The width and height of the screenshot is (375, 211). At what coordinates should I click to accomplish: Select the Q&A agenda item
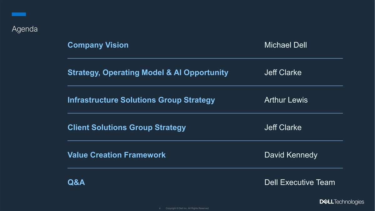coord(76,183)
